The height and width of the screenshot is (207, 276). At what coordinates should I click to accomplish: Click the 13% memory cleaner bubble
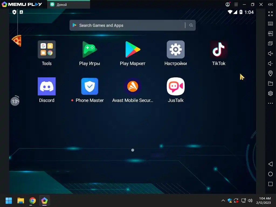pyautogui.click(x=15, y=101)
